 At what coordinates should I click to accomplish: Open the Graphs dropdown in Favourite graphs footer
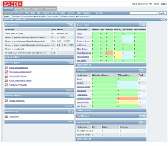click(70, 90)
